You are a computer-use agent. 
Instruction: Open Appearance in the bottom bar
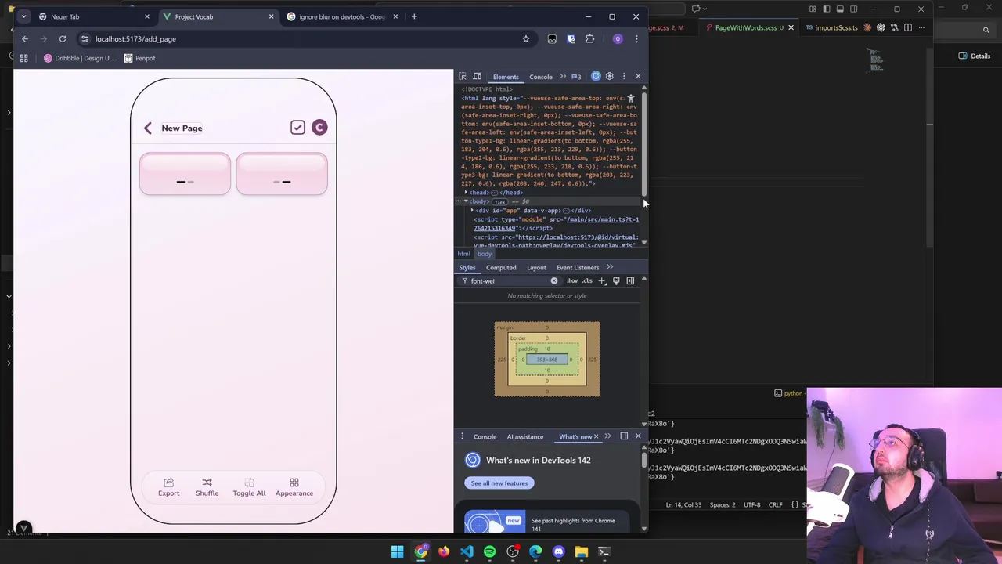pyautogui.click(x=294, y=487)
